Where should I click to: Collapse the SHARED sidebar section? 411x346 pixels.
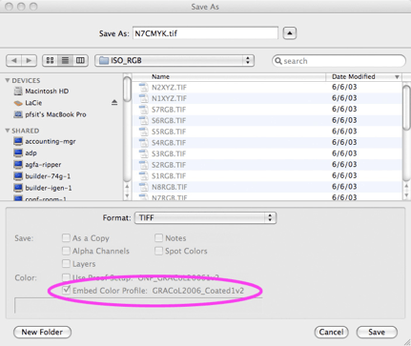coord(8,131)
